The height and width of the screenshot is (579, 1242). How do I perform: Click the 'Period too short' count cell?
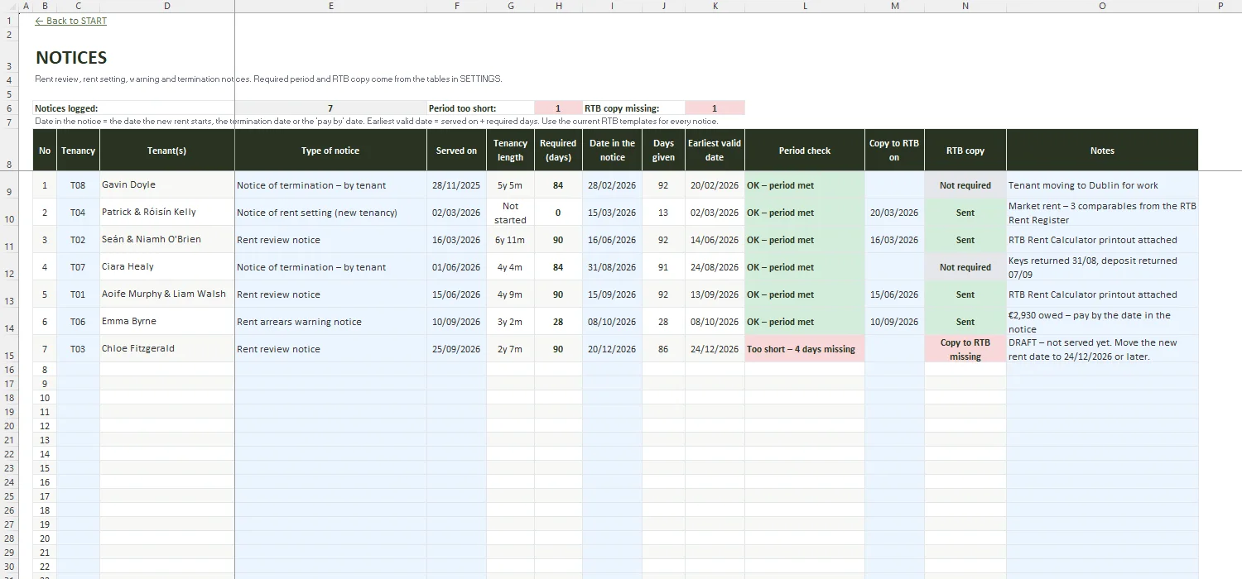[558, 108]
